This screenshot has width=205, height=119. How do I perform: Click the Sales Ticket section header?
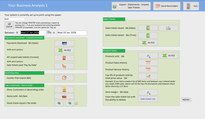(114, 19)
